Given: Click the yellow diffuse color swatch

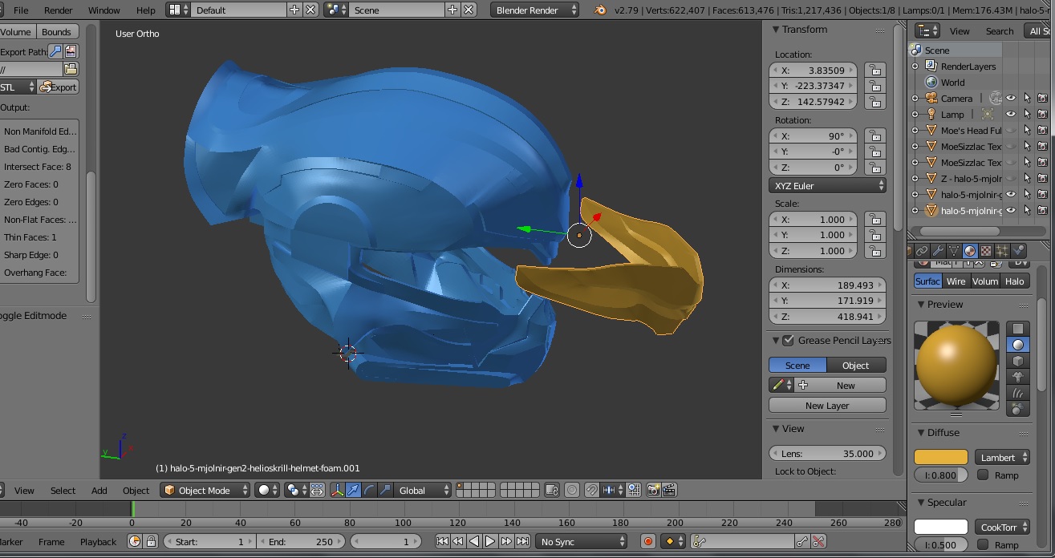Looking at the screenshot, I should click(x=940, y=457).
